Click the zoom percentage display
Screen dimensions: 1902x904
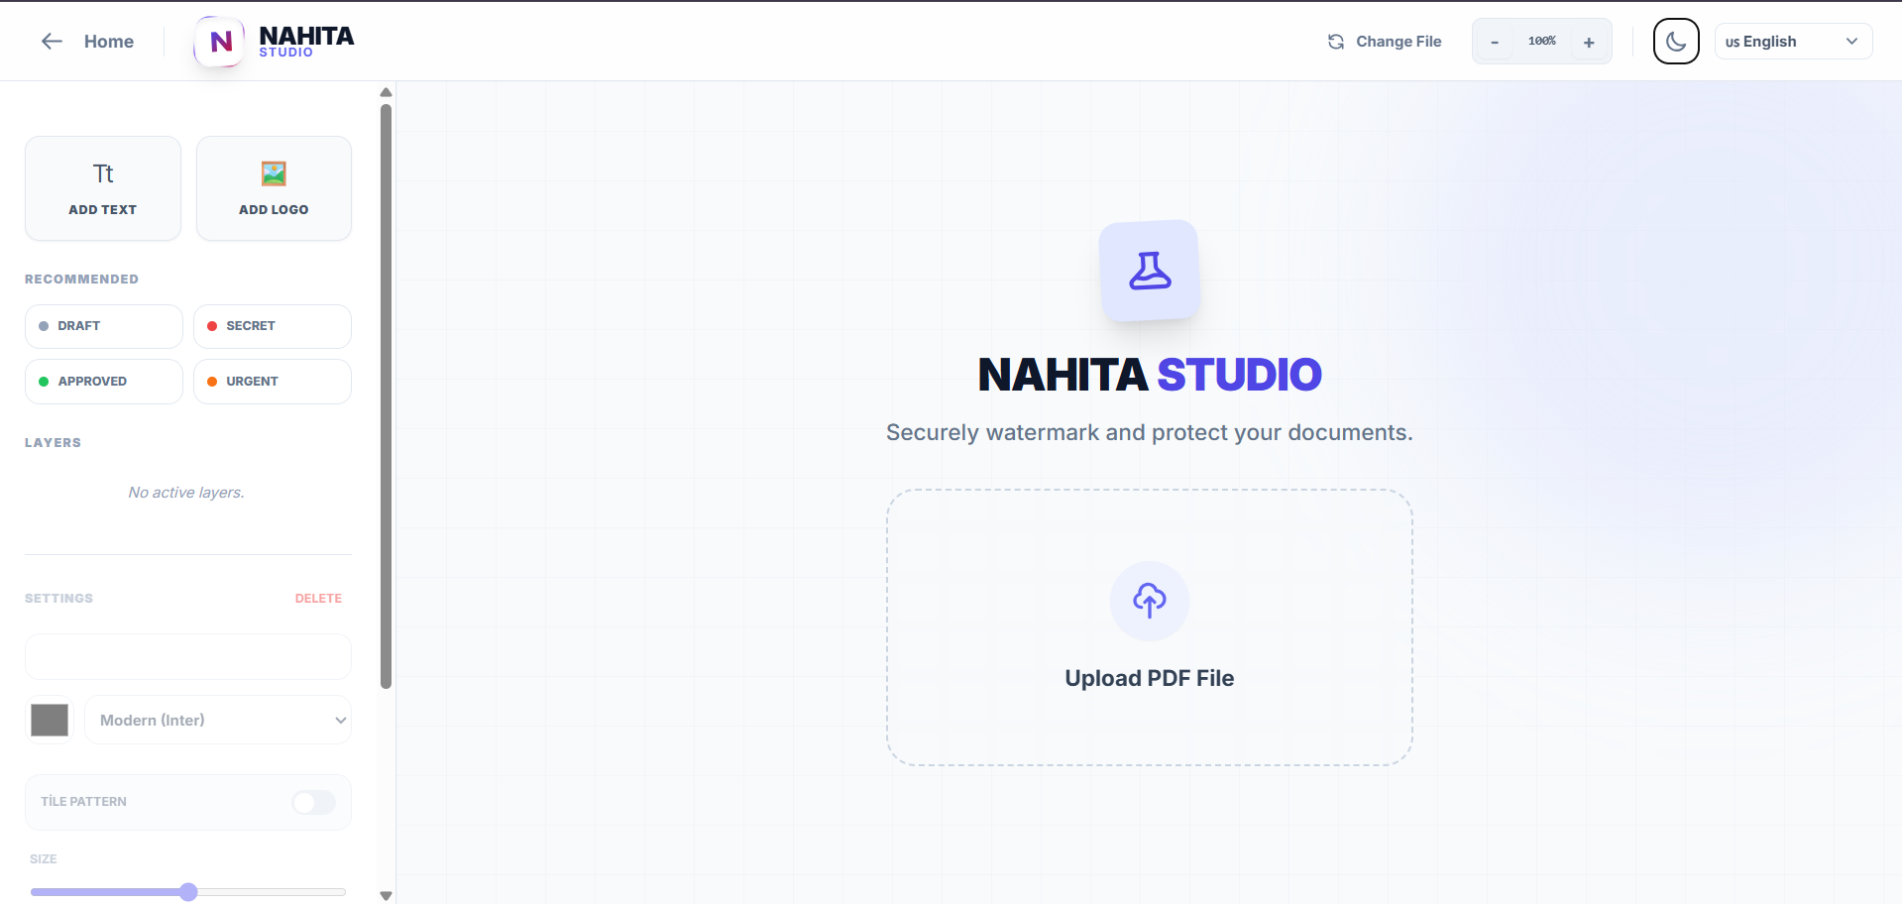tap(1541, 41)
